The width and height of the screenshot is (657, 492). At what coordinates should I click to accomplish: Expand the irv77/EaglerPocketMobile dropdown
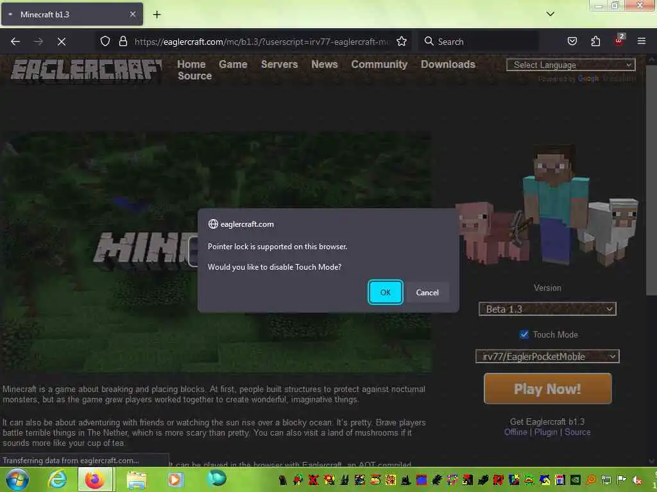point(547,356)
